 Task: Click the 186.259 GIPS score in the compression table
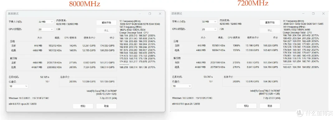(x=107, y=50)
